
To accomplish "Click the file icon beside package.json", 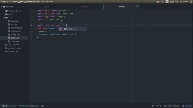I will click(x=6, y=48).
